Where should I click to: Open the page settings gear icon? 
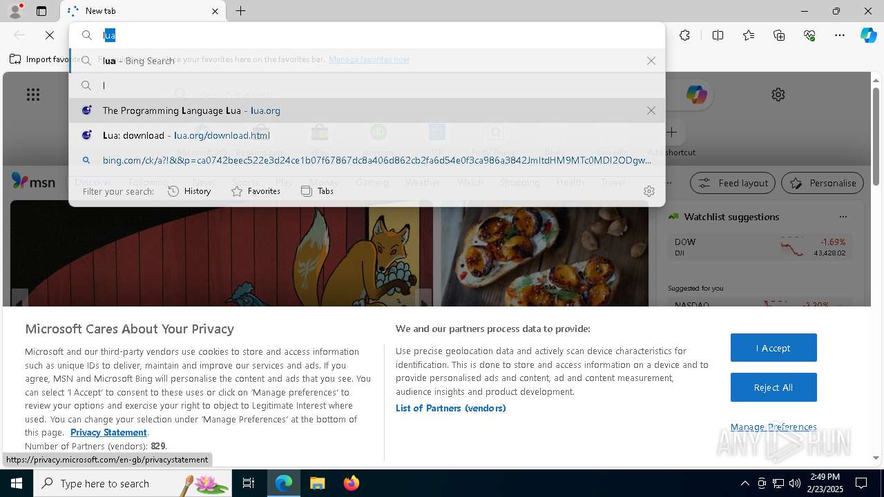pos(778,95)
